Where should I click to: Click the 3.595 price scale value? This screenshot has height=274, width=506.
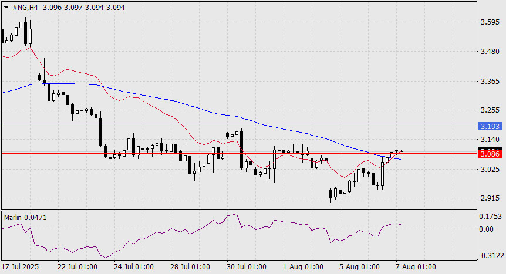pyautogui.click(x=490, y=22)
